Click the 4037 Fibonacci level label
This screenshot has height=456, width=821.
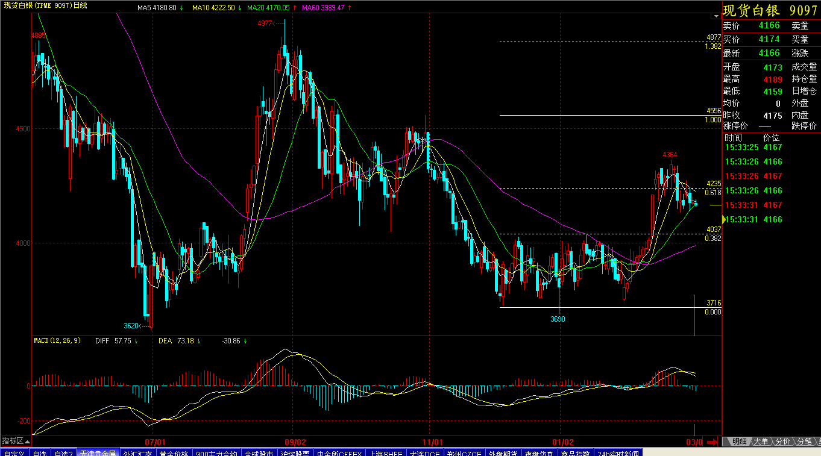pos(714,230)
